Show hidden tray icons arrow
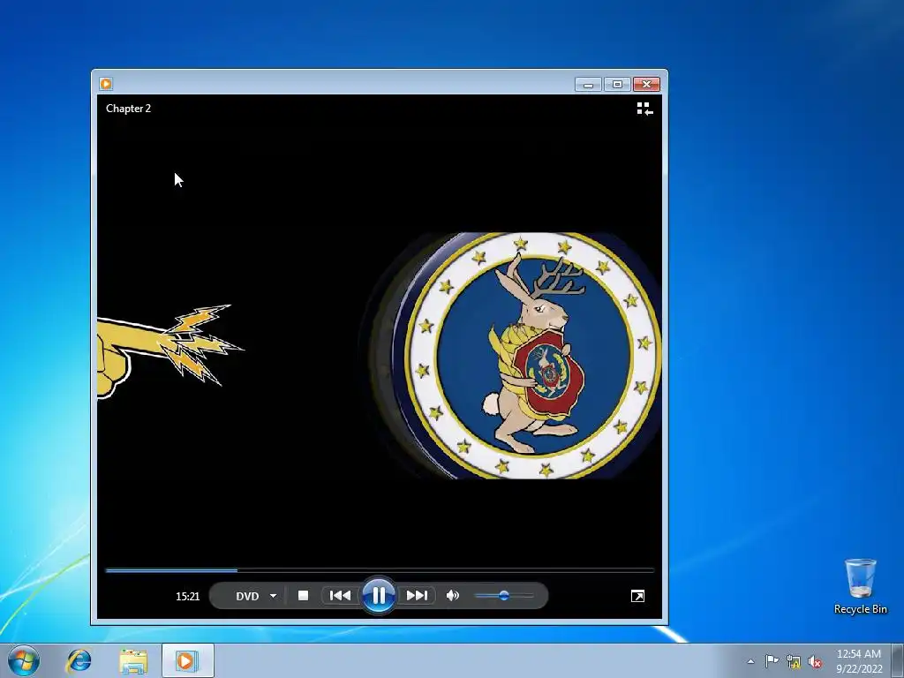The height and width of the screenshot is (678, 904). click(750, 661)
